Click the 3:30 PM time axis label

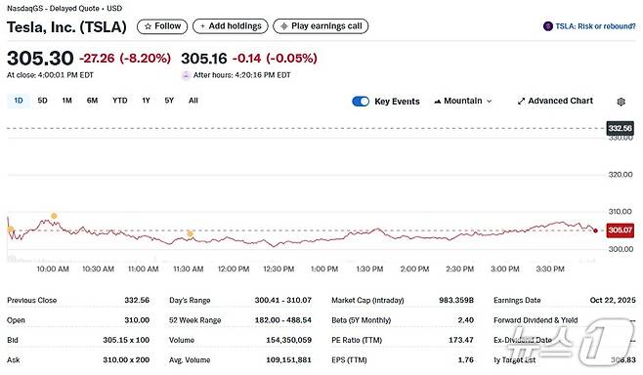coord(550,270)
